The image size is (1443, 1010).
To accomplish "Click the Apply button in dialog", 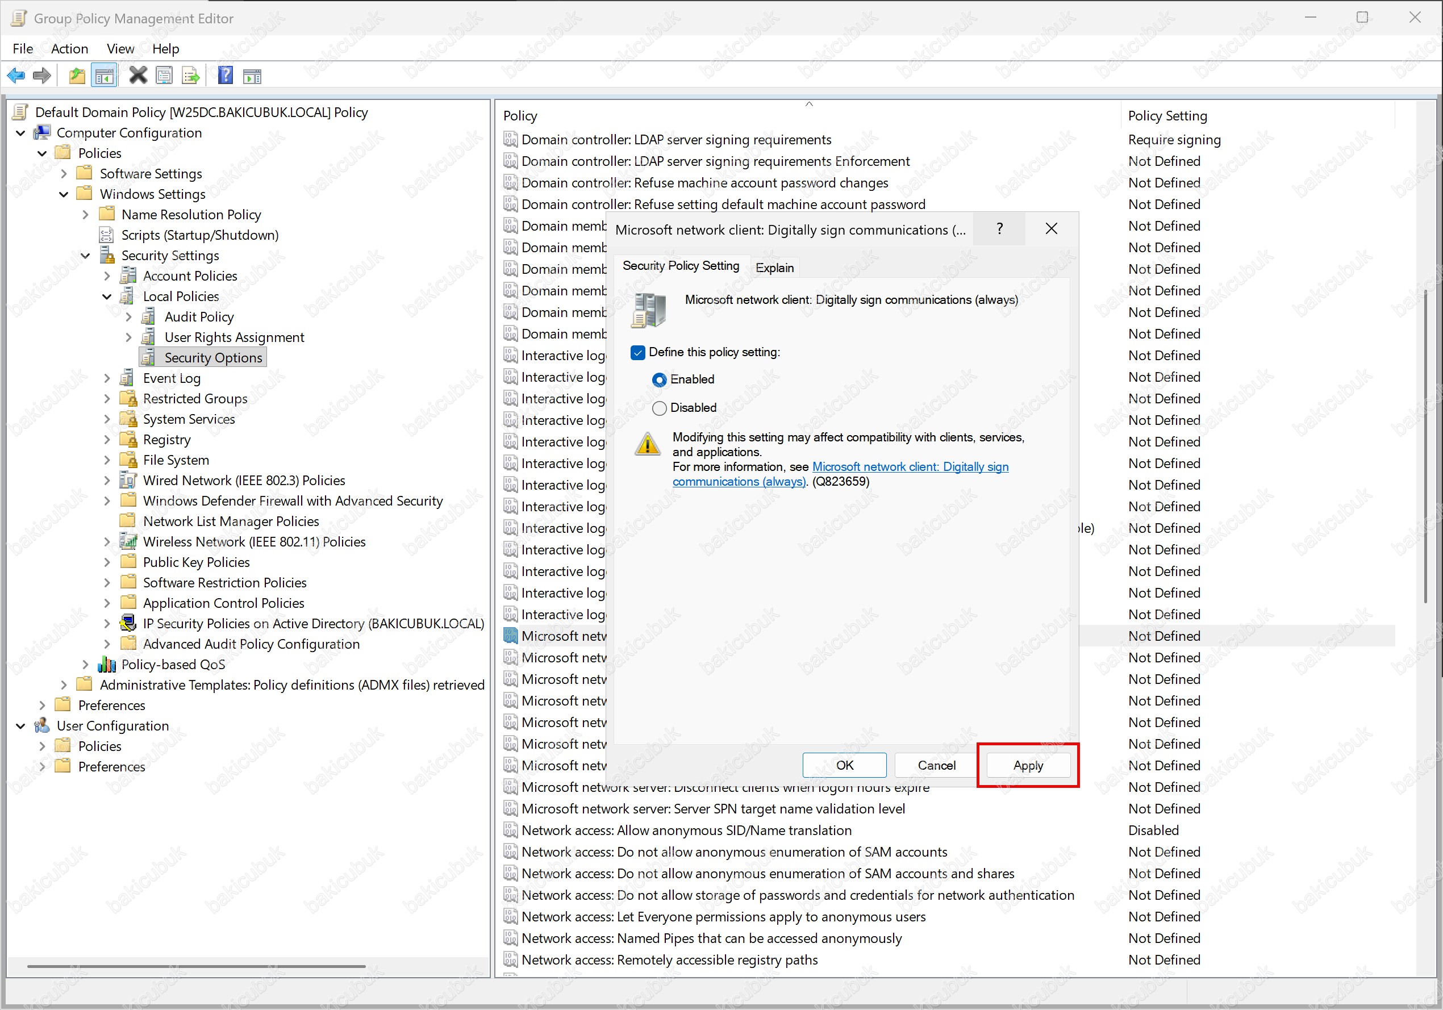I will coord(1028,765).
